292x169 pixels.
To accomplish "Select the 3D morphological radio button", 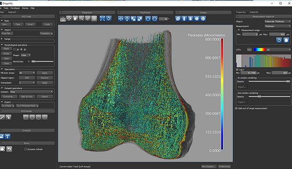I will pyautogui.click(x=21, y=49).
